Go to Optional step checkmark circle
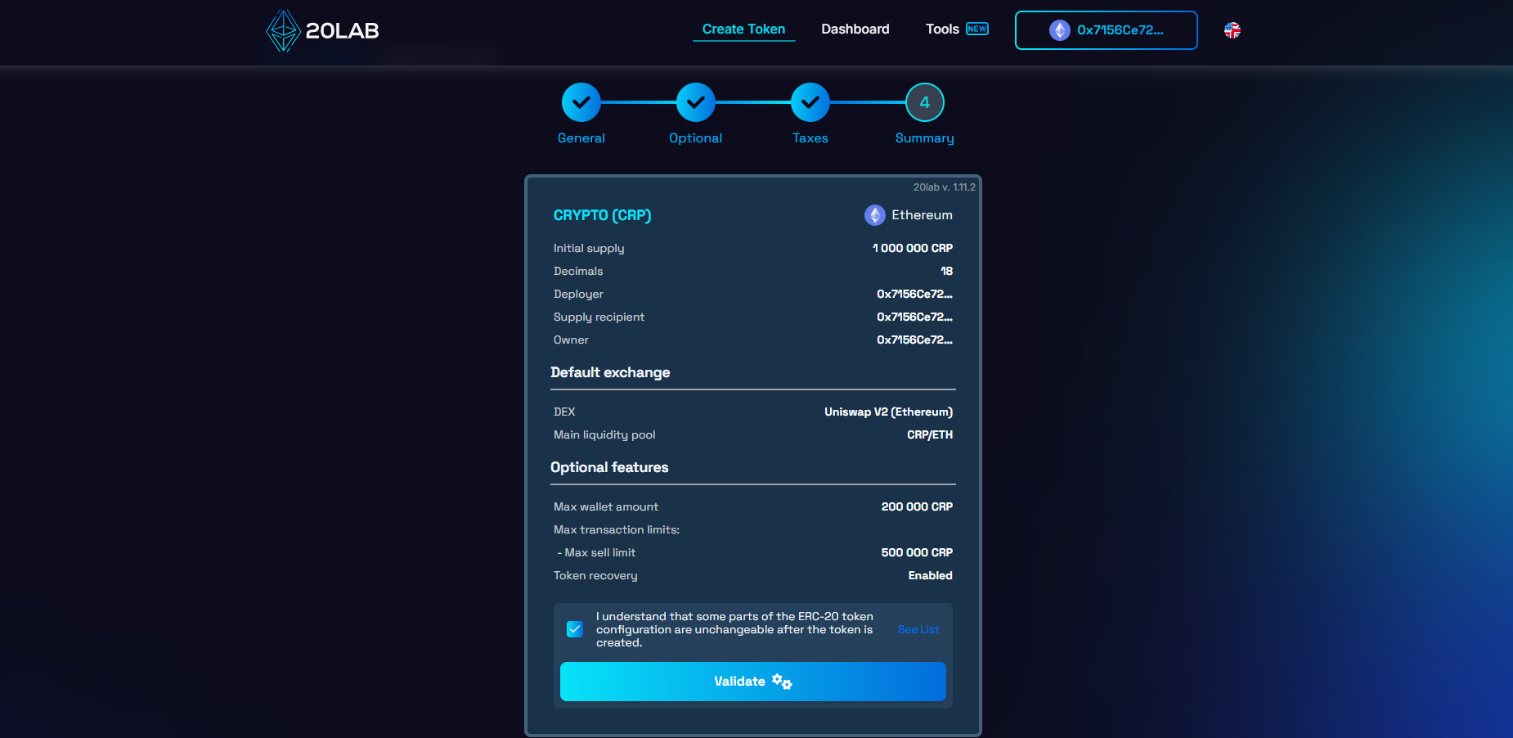Viewport: 1513px width, 738px height. pyautogui.click(x=696, y=103)
